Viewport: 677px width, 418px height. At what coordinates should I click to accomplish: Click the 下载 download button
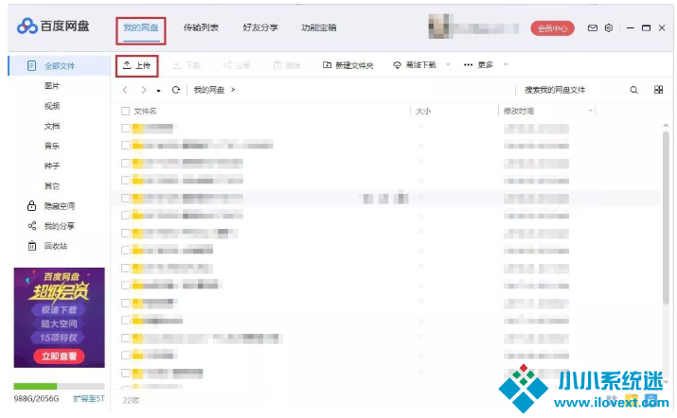tap(187, 65)
